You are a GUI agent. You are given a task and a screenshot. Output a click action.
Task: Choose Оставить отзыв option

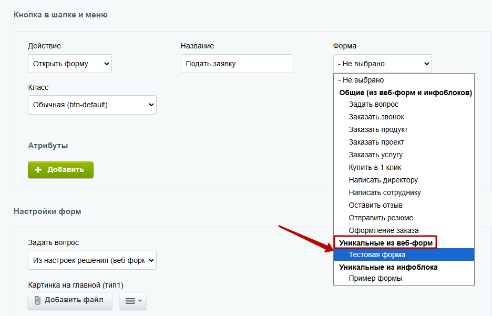(375, 205)
